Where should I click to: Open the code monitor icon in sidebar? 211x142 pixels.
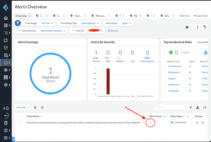pos(6,77)
